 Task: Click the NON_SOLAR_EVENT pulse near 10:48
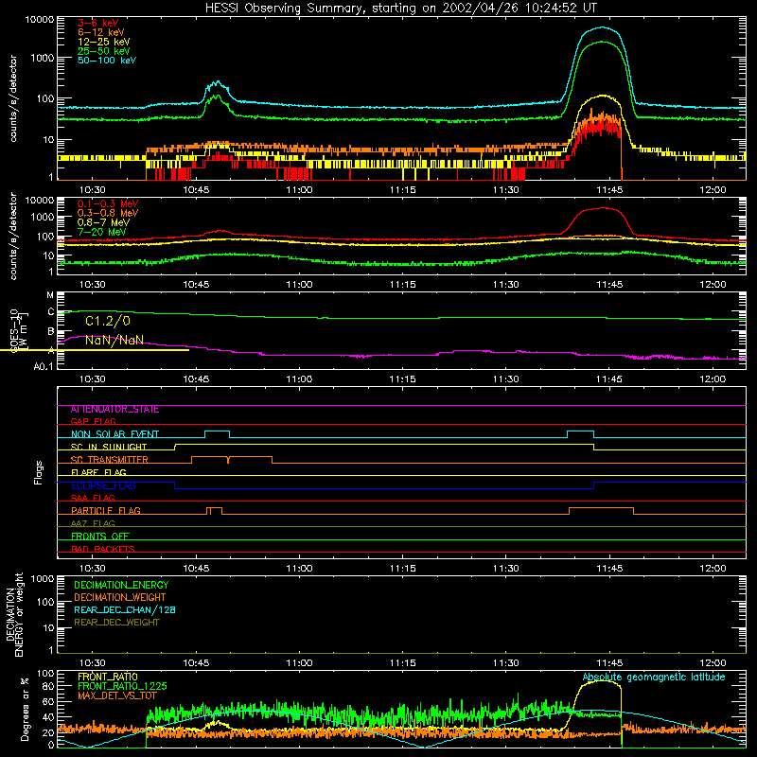[218, 434]
